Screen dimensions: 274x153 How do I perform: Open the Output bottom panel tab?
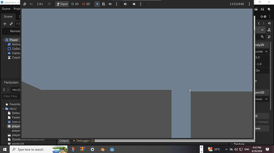coord(64,141)
